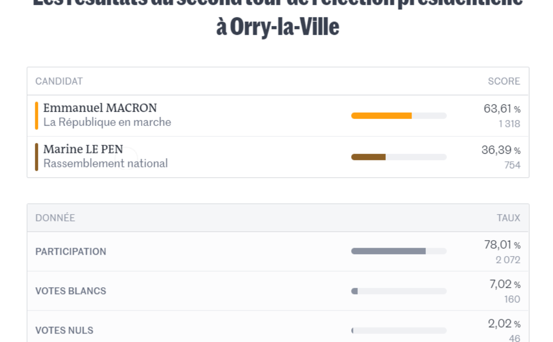
Task: Click the CANDIDAT column header
Action: pos(59,81)
